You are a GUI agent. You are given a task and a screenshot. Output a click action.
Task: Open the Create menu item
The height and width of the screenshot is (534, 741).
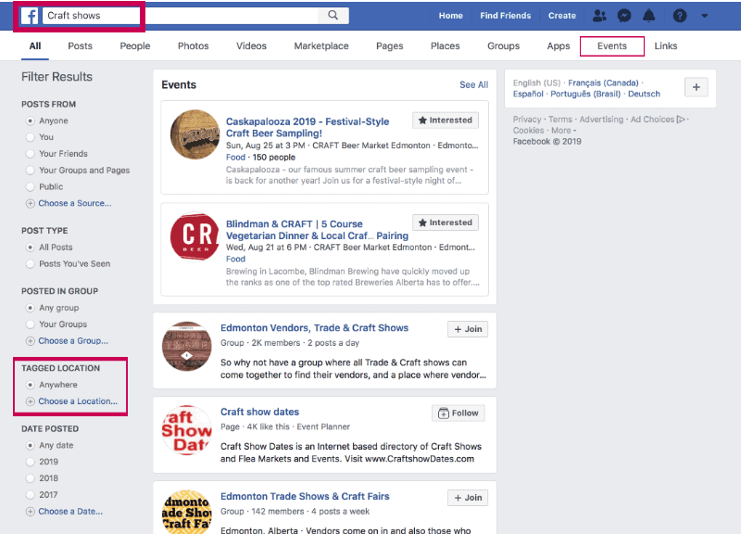562,16
